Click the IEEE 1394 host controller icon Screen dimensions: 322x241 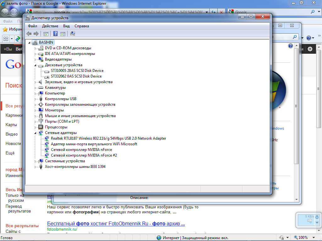[x=41, y=167]
